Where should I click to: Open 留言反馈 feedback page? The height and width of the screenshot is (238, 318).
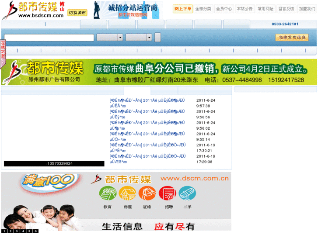286,9
